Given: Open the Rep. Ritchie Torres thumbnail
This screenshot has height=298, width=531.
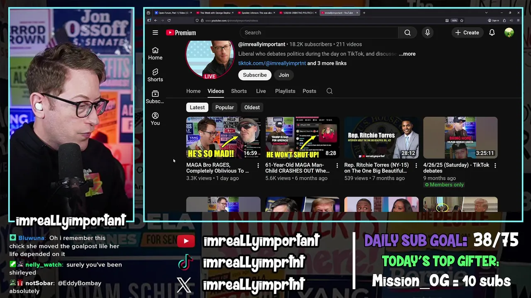Looking at the screenshot, I should pos(381,137).
